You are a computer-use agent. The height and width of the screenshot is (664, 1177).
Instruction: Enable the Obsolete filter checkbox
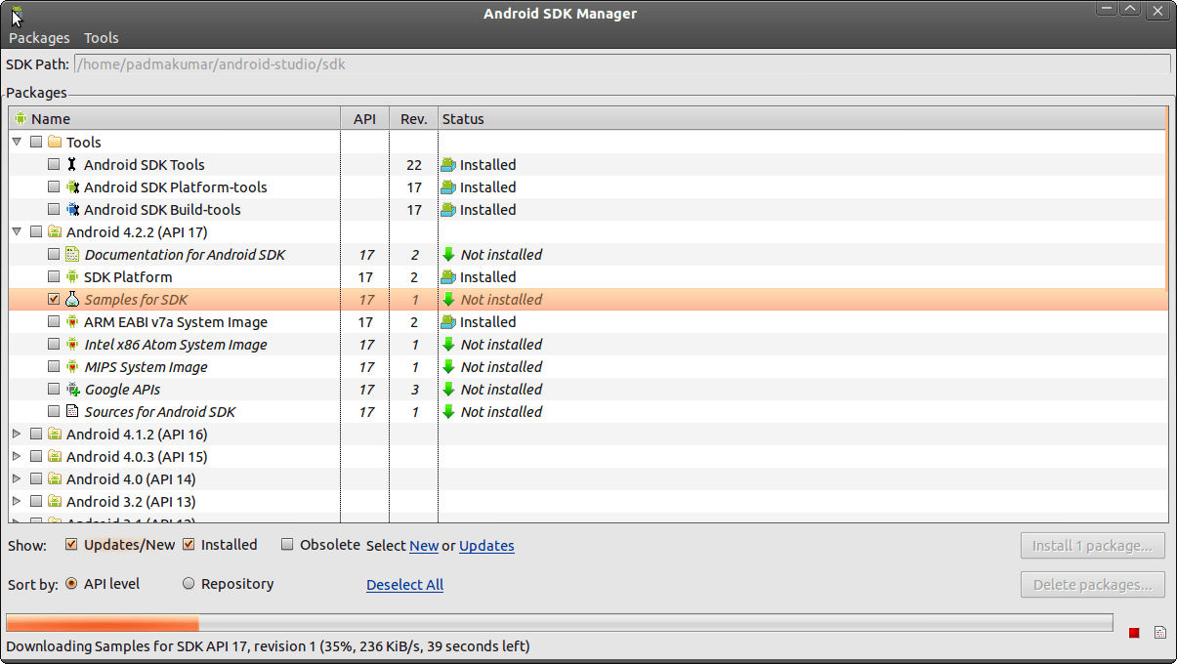287,545
